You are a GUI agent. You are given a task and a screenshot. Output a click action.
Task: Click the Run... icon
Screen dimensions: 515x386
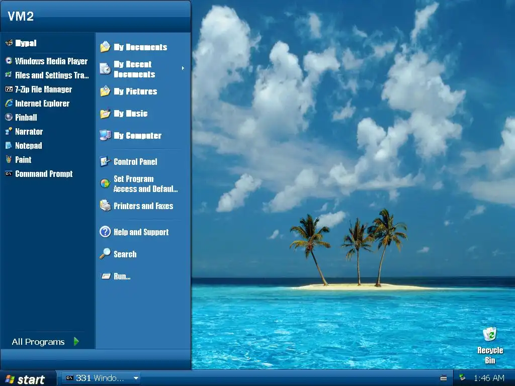tap(106, 276)
